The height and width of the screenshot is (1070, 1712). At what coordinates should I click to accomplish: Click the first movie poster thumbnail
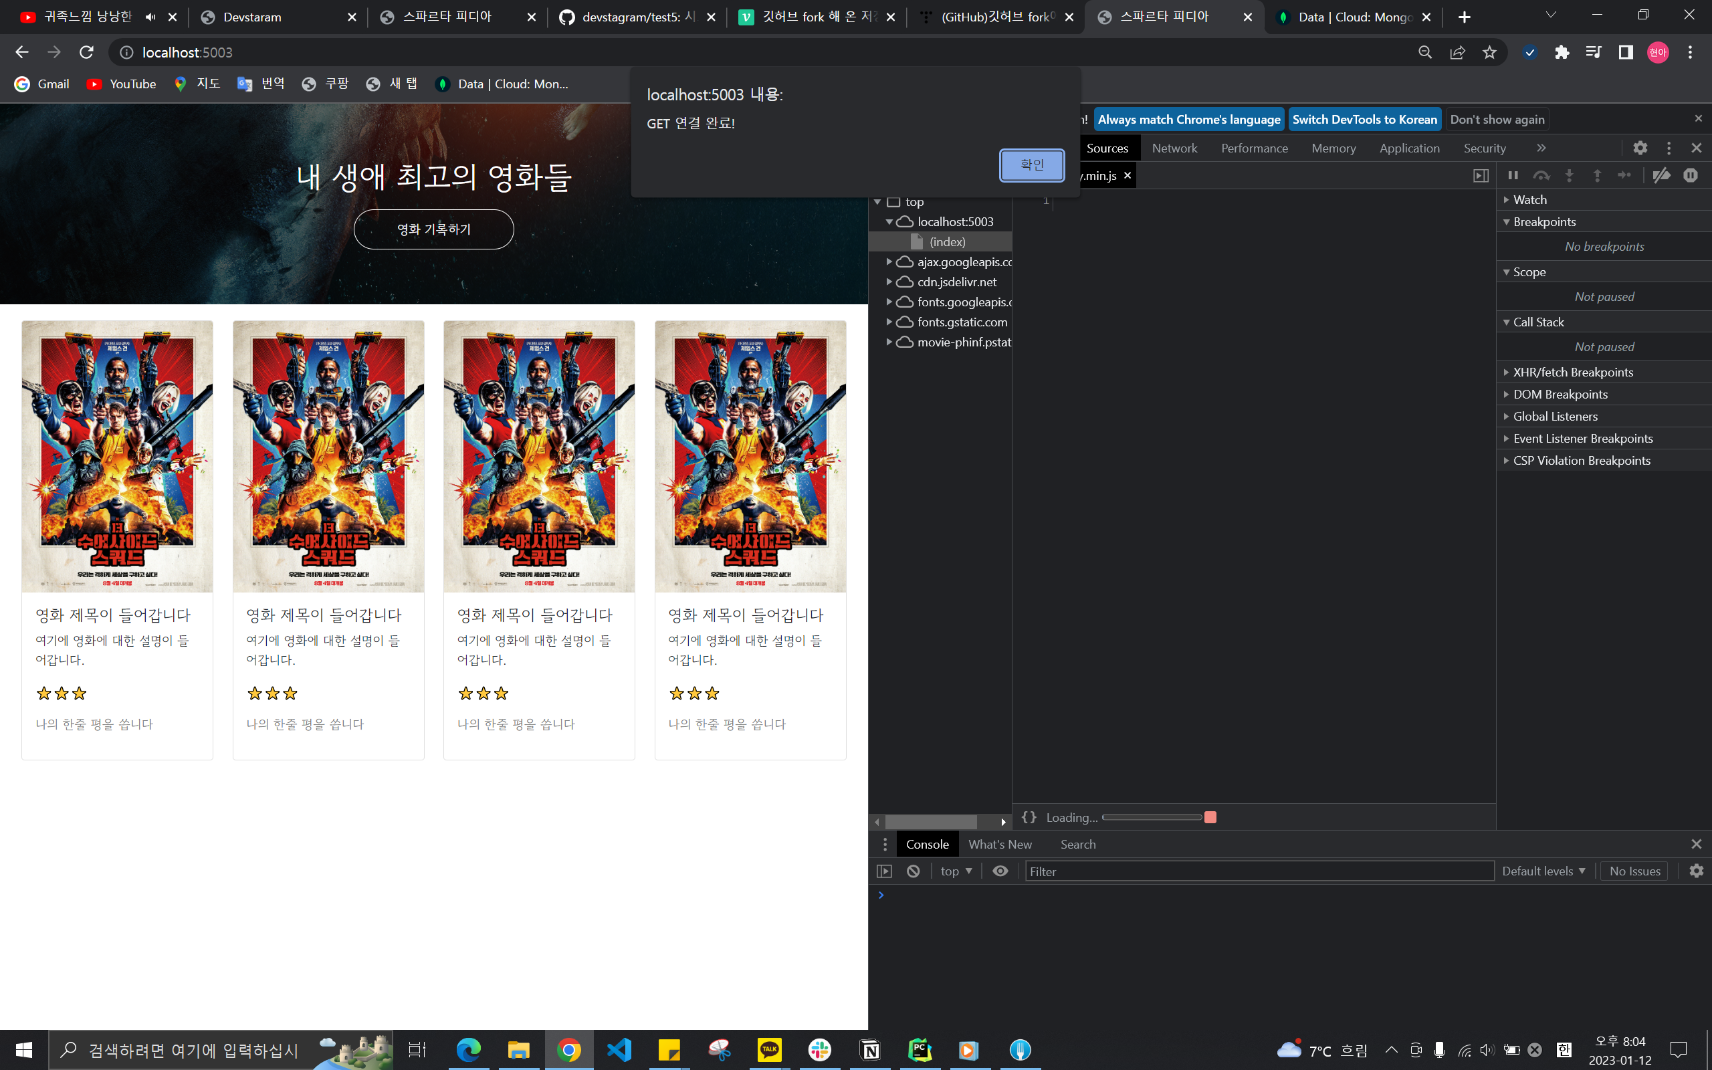pyautogui.click(x=118, y=457)
